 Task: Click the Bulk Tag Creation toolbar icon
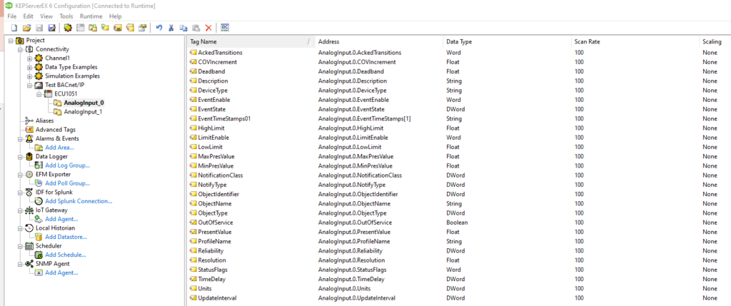(118, 28)
